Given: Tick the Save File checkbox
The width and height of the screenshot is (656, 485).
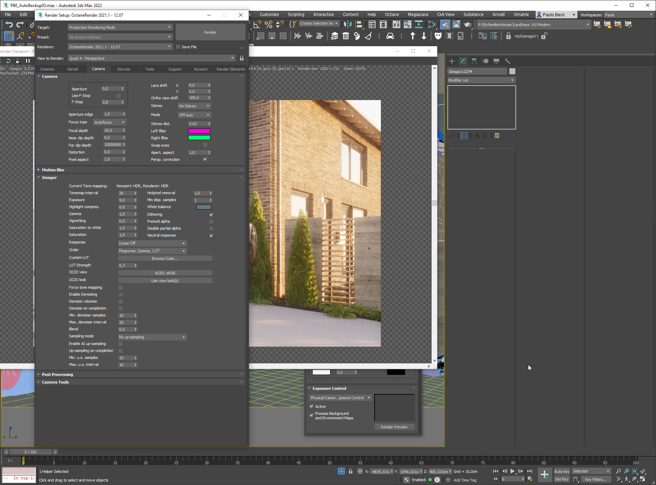Looking at the screenshot, I should tap(178, 47).
